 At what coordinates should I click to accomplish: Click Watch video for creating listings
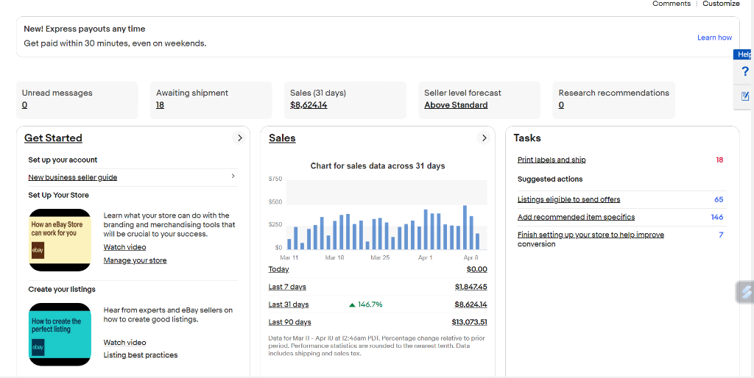coord(125,343)
